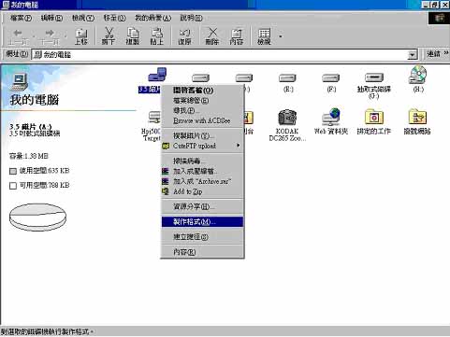Expand the CuteFTP upload submenu arrow

pyautogui.click(x=238, y=146)
